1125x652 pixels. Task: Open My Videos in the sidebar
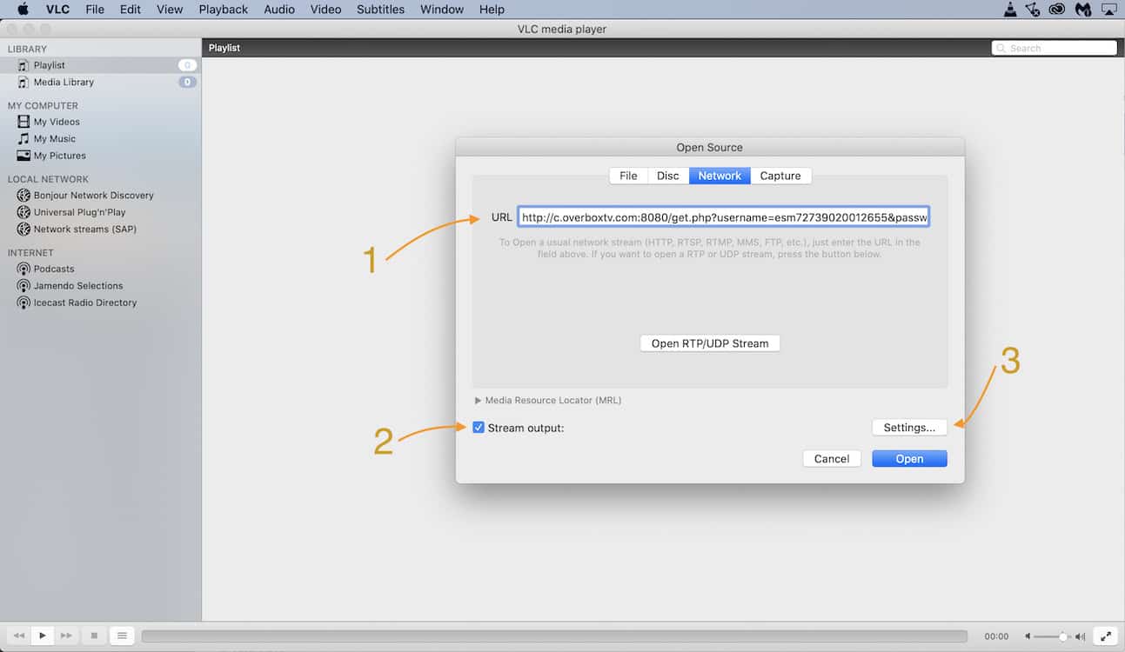57,122
